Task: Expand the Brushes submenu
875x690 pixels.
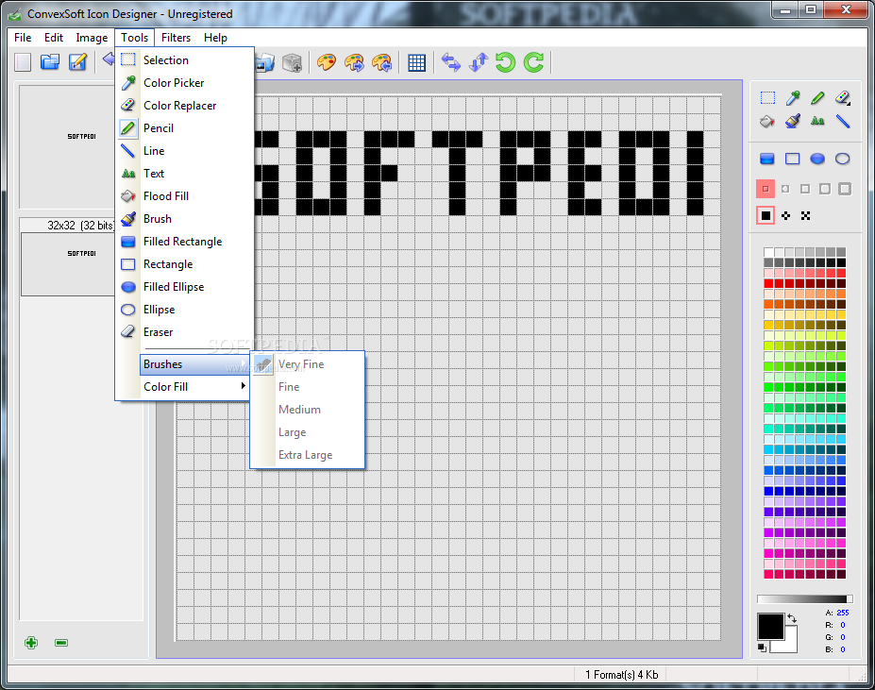Action: [x=194, y=364]
